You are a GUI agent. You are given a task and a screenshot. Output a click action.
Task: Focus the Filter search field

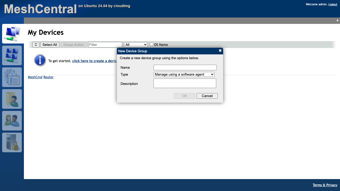105,45
